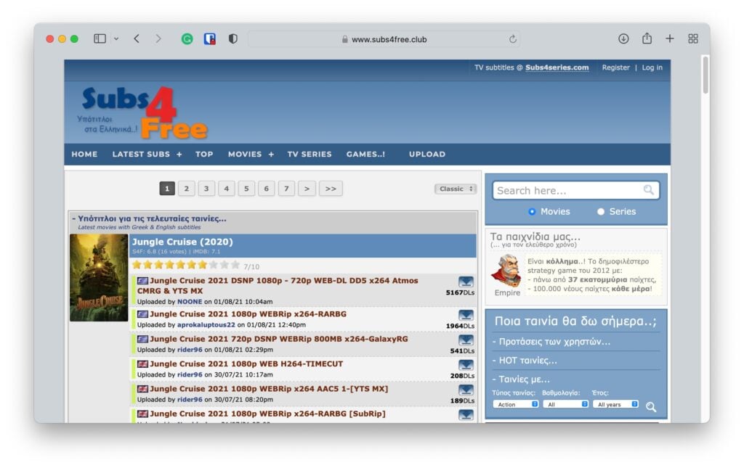
Task: Add a new tab with plus icon
Action: pyautogui.click(x=669, y=39)
